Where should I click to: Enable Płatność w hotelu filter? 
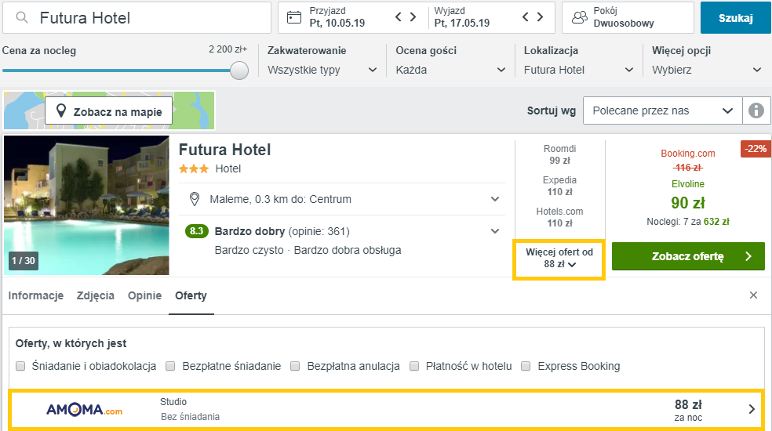(414, 366)
